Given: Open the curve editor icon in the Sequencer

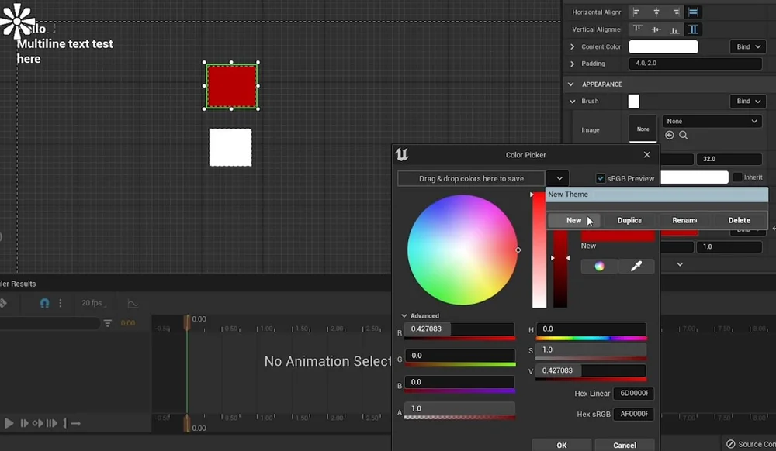Looking at the screenshot, I should tap(133, 303).
